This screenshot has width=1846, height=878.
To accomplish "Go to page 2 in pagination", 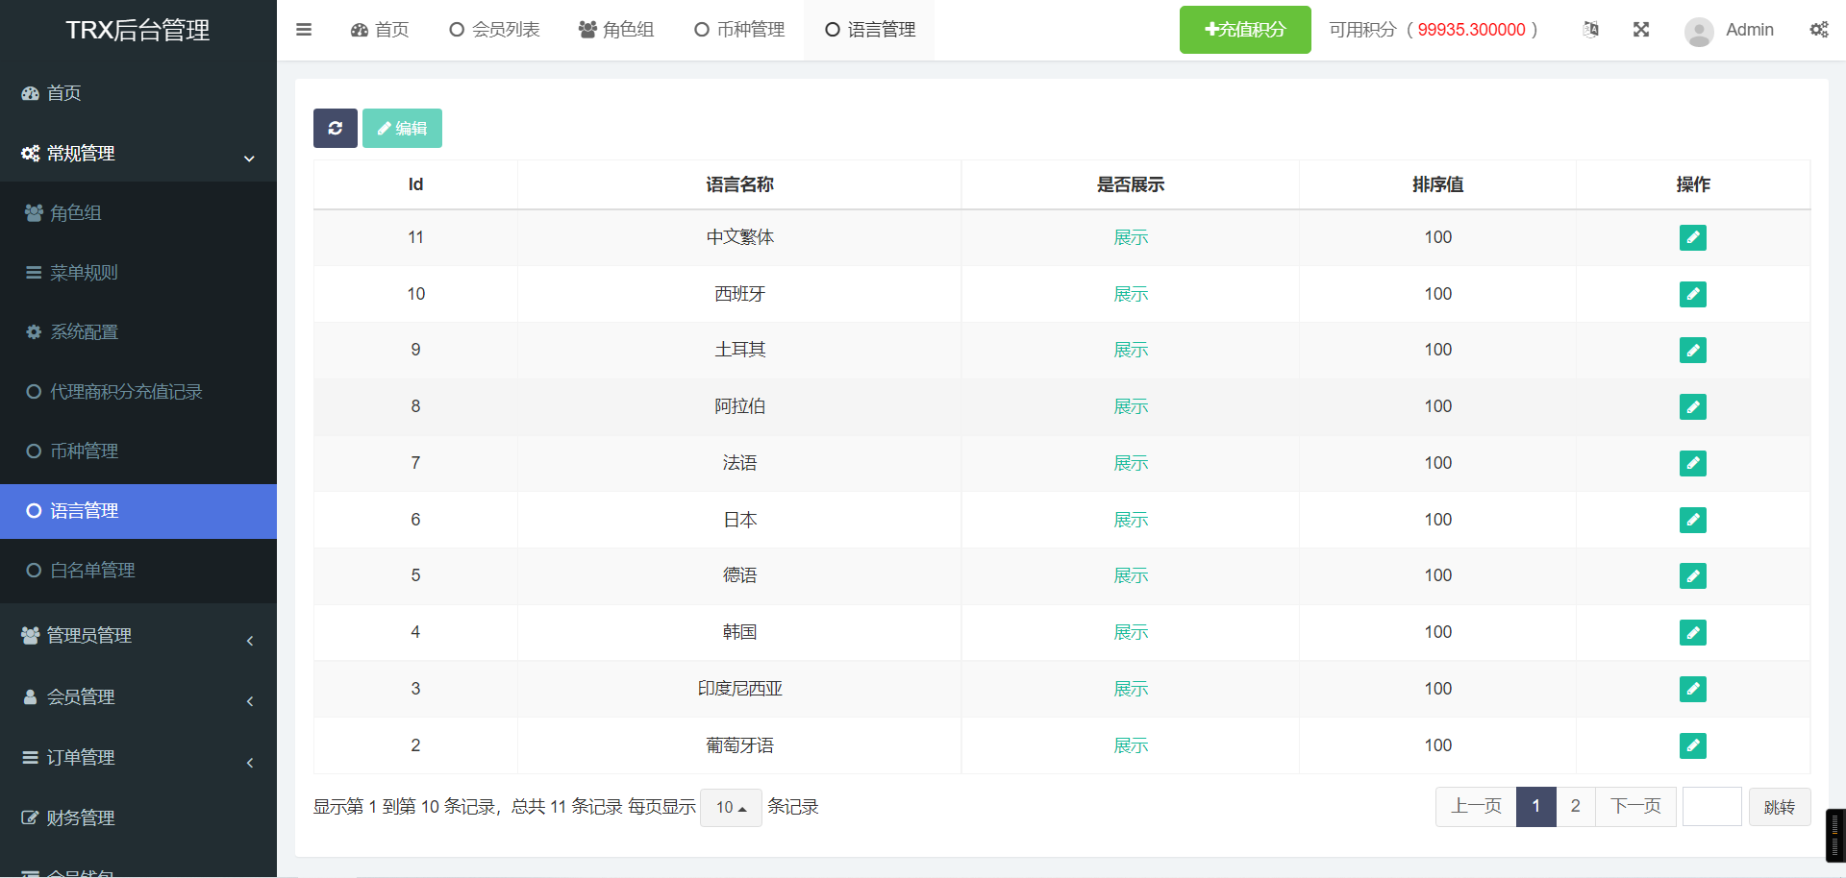I will click(x=1575, y=807).
